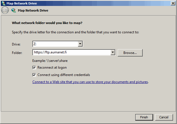The height and width of the screenshot is (124, 177).
Task: Click into the Folder path text field
Action: [71, 52]
